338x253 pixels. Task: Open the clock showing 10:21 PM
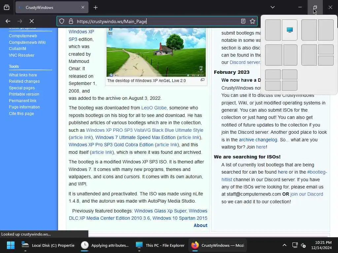click(x=321, y=245)
